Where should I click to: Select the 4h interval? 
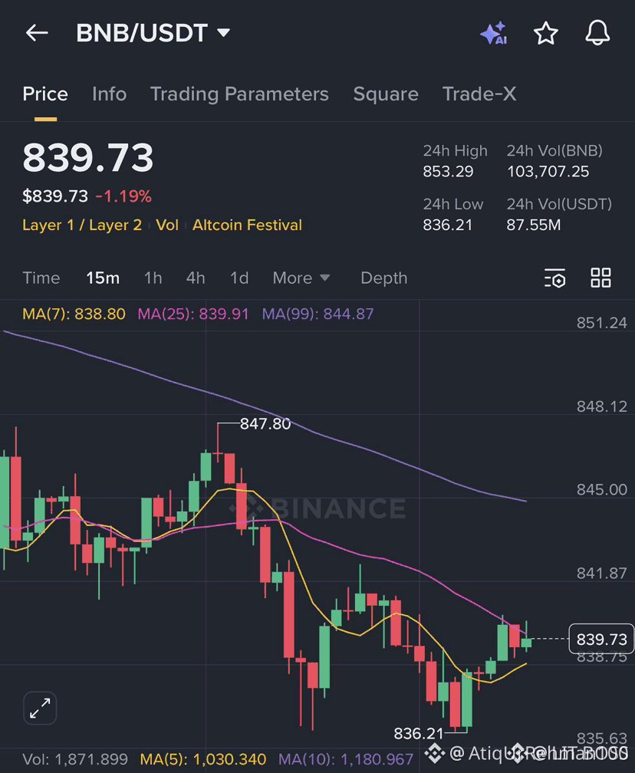pyautogui.click(x=196, y=278)
